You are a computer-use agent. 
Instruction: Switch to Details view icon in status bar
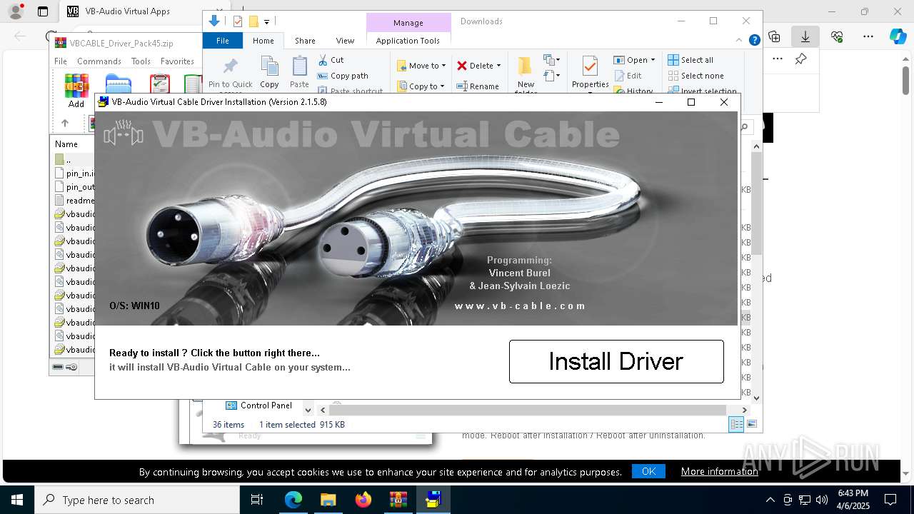(x=736, y=424)
